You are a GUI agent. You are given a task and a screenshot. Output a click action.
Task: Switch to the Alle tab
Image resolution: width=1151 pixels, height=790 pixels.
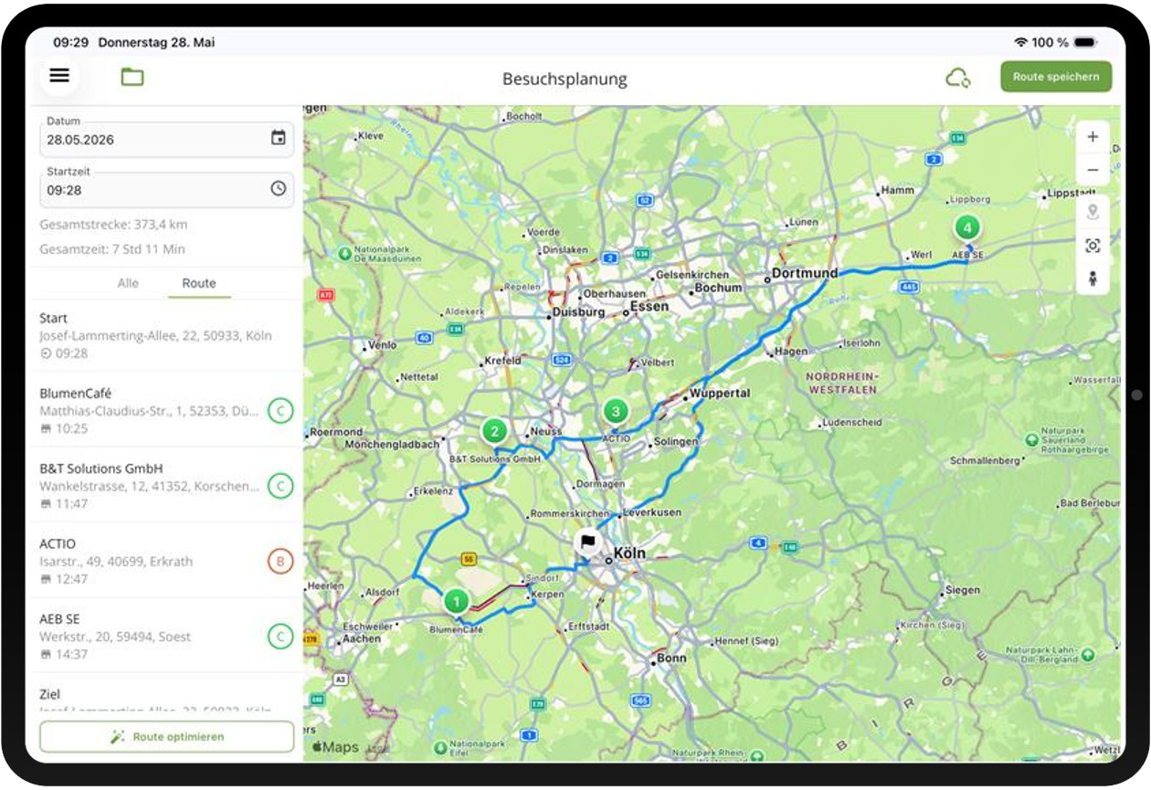[128, 283]
